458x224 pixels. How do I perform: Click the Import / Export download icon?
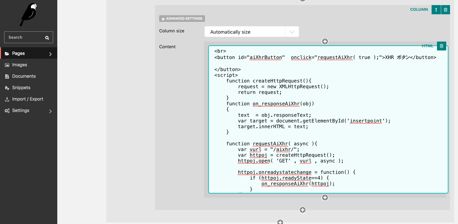click(7, 99)
